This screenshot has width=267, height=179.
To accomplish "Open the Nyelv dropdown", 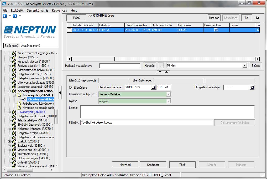I will pos(168,101).
